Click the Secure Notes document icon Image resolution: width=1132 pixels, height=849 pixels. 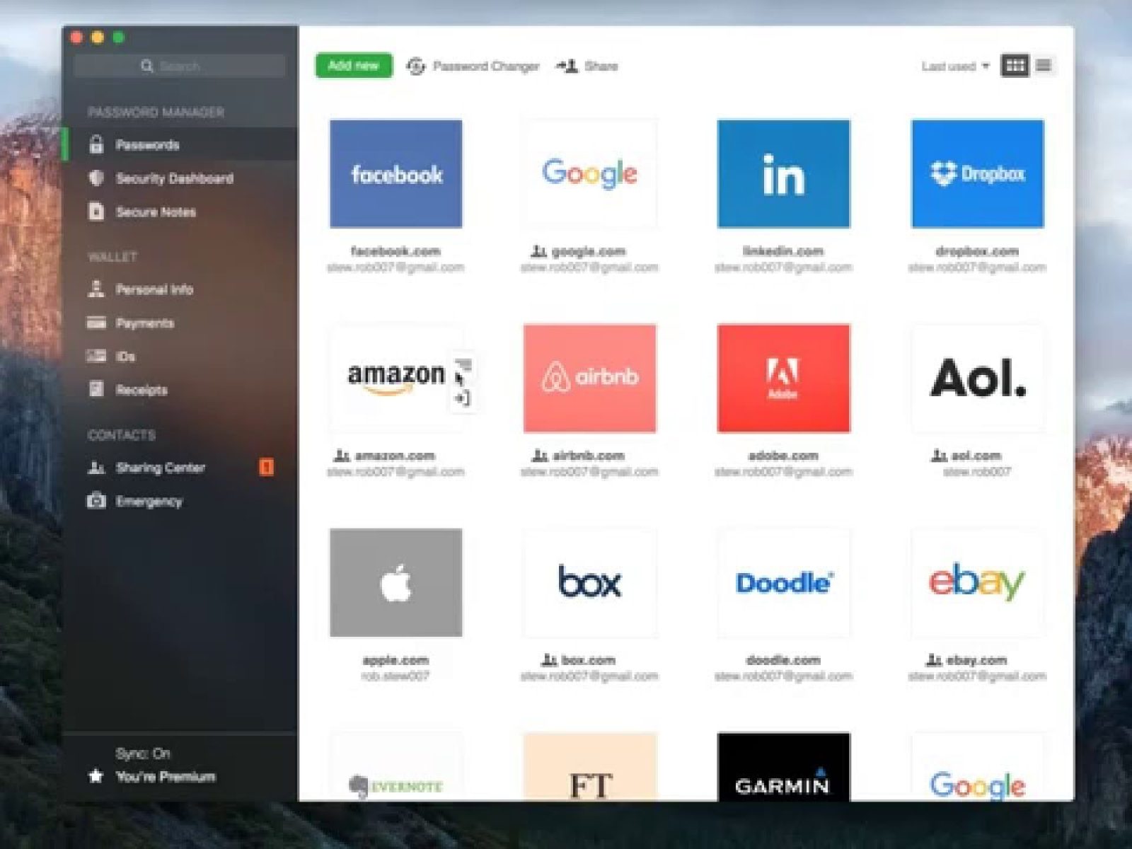click(x=96, y=211)
